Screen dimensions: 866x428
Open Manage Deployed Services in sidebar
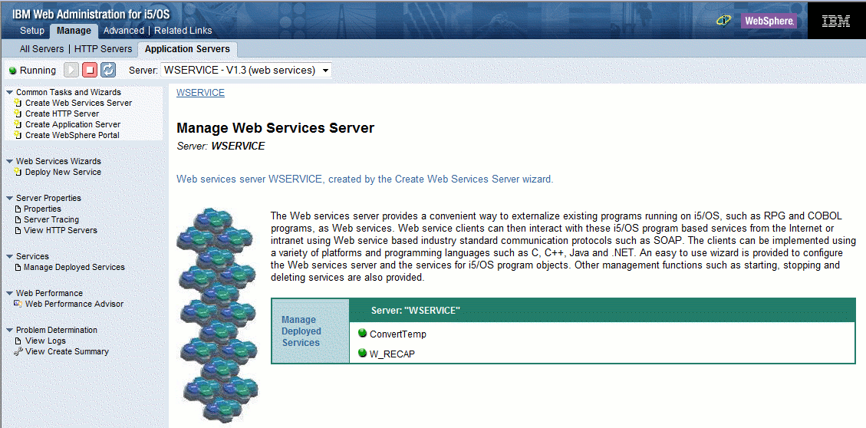(x=74, y=267)
